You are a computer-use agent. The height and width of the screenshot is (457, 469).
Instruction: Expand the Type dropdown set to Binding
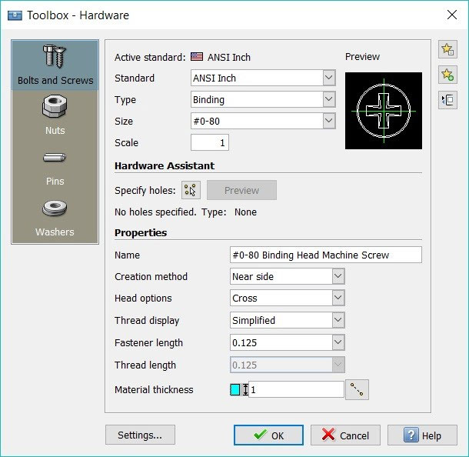click(x=329, y=99)
